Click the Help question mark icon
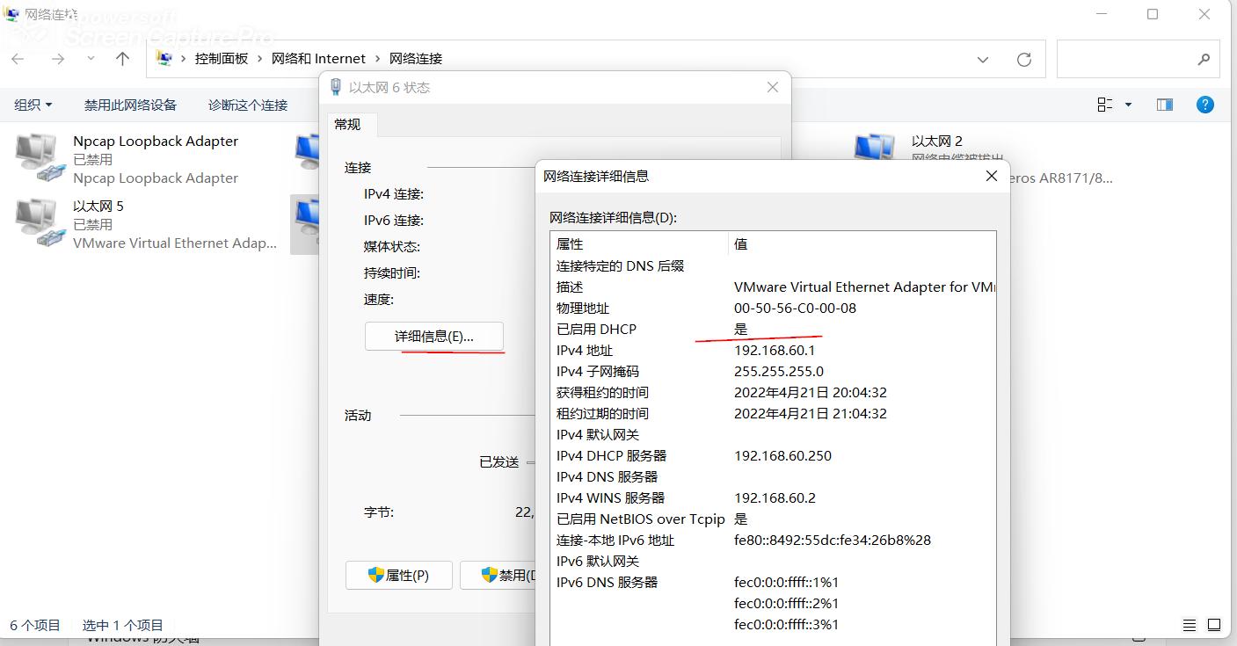 1204,105
